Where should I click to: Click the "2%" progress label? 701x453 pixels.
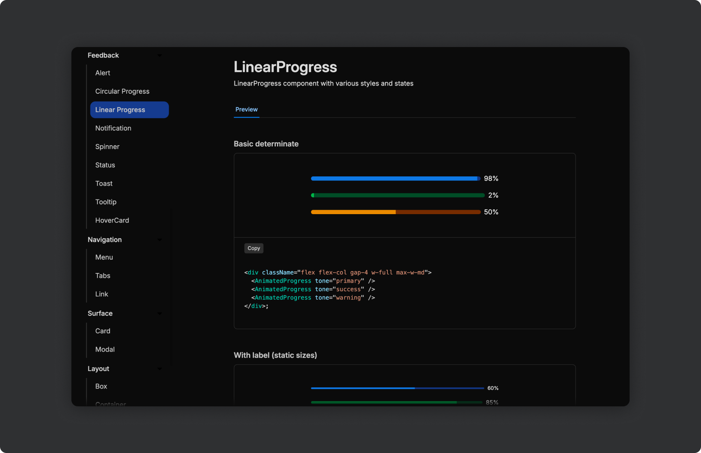[x=493, y=195]
